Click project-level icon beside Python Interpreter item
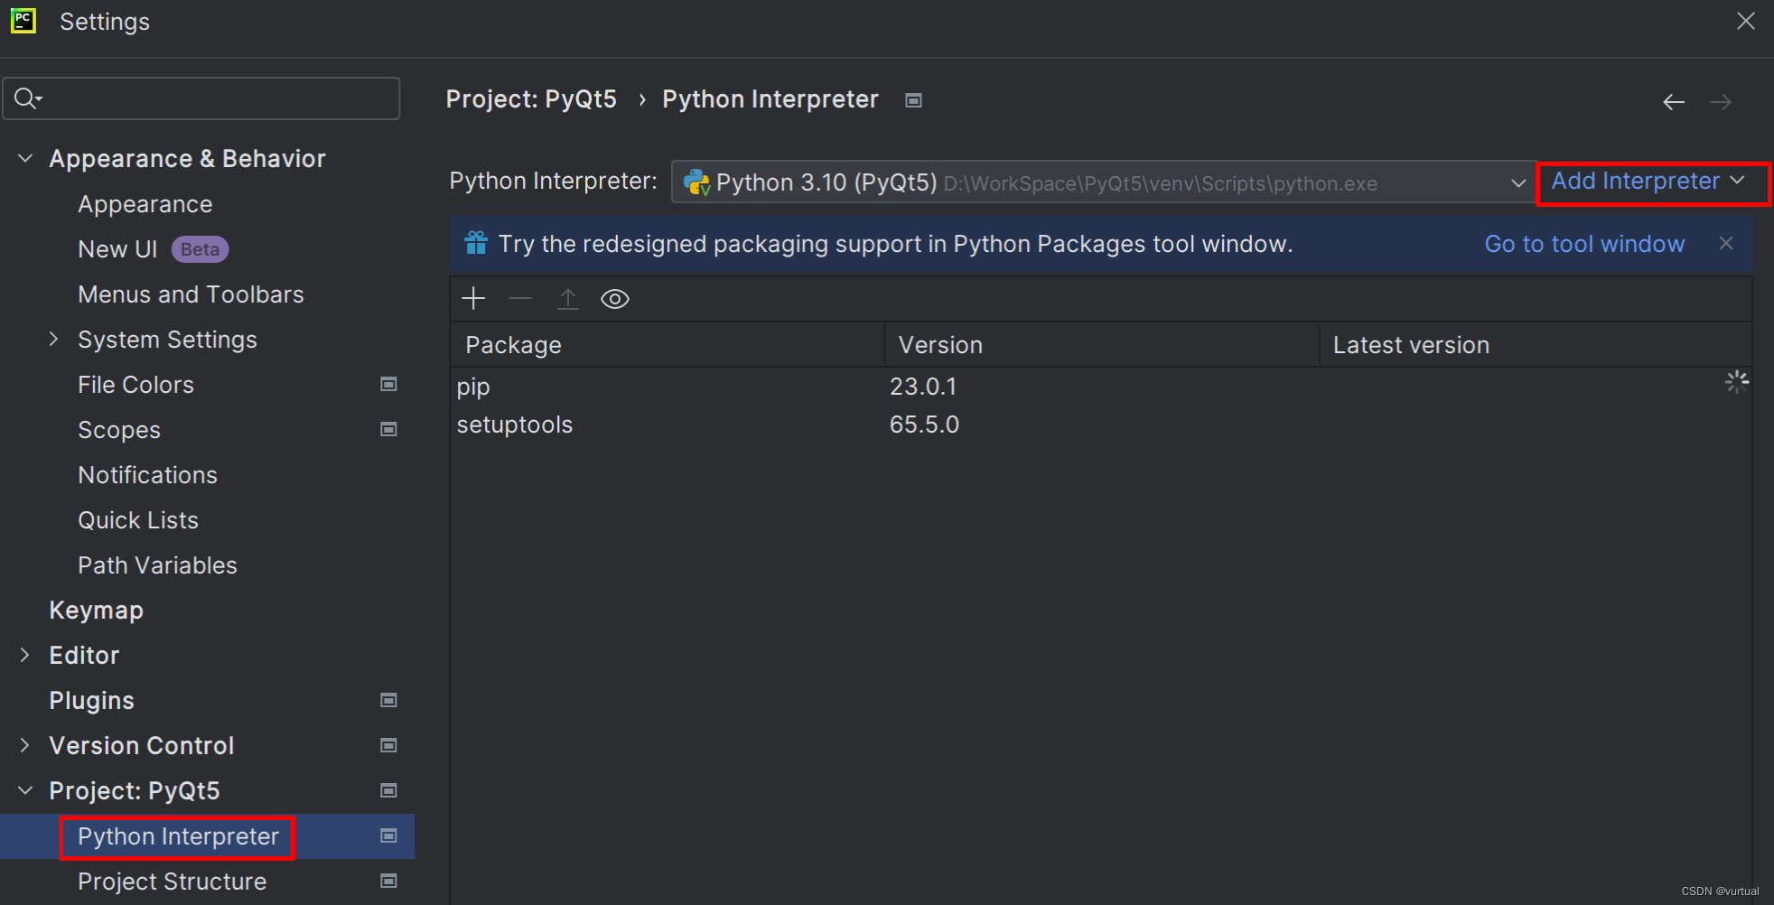 [x=389, y=836]
